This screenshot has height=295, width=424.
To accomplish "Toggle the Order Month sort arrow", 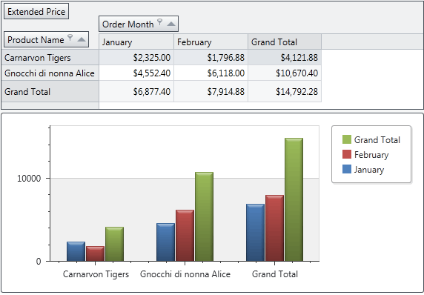I will click(171, 24).
